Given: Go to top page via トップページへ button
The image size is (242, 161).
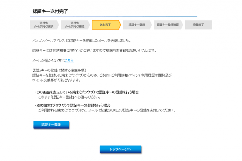Looking at the screenshot, I should tap(120, 149).
